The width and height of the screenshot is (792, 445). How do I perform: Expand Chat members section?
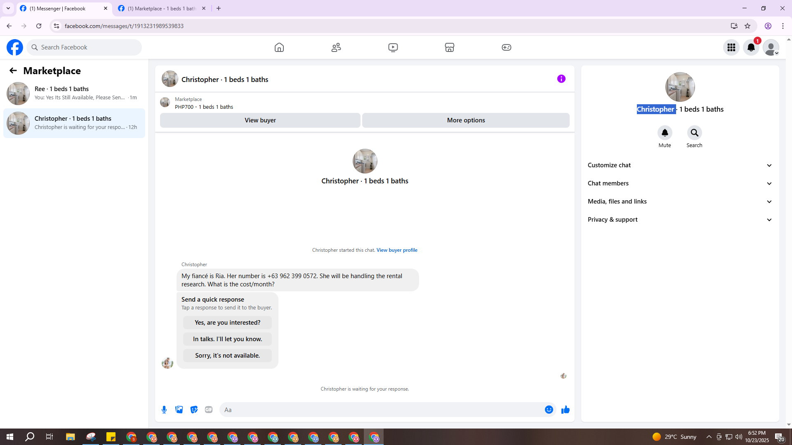coord(680,183)
